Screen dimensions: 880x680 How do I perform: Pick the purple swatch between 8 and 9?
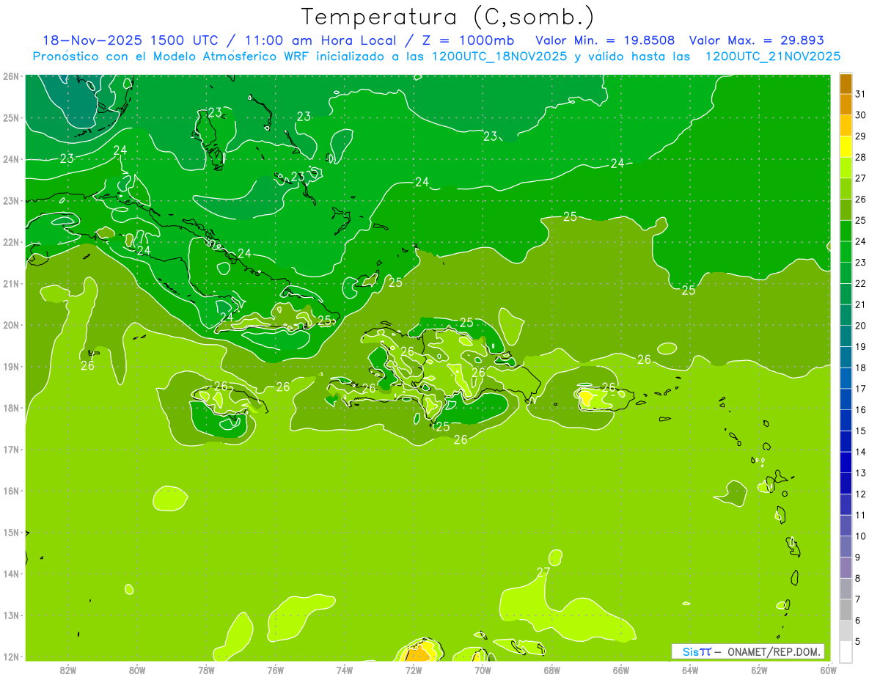click(x=846, y=568)
